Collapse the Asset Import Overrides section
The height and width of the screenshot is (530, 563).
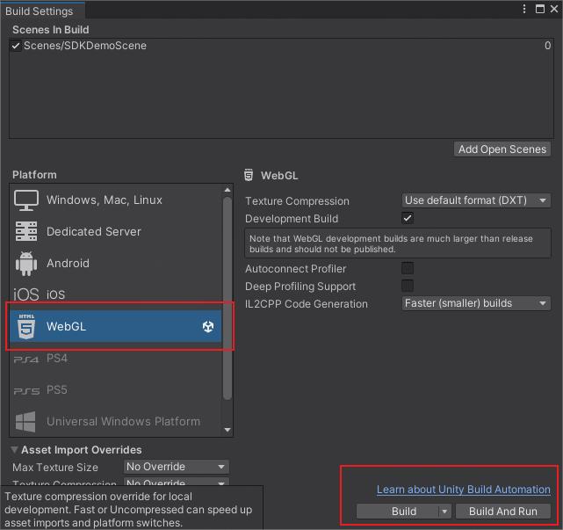pos(14,449)
